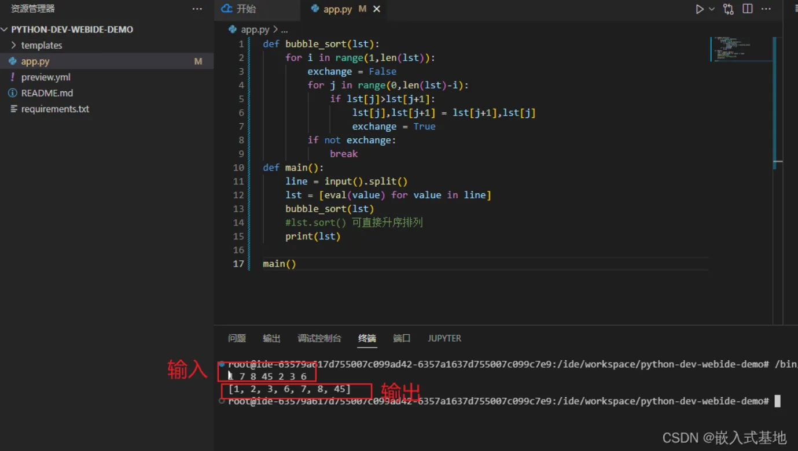
Task: Close the app.py editor tab
Action: [x=377, y=9]
